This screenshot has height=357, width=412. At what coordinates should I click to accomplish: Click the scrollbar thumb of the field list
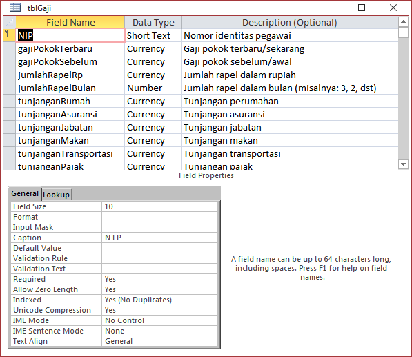[403, 32]
